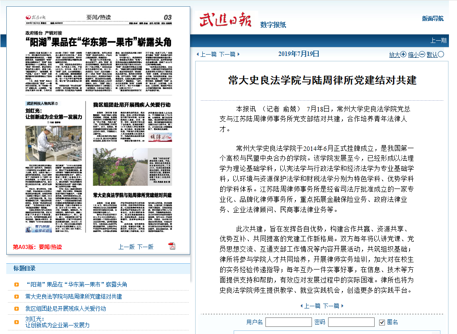Screen dimensions: 457x334
Task: Click 下一篇 below the article
Action: pyautogui.click(x=331, y=306)
